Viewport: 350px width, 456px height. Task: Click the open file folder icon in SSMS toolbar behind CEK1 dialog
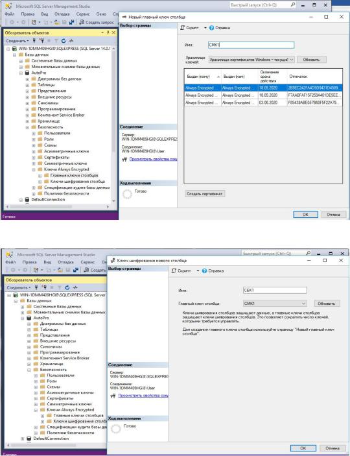point(60,270)
